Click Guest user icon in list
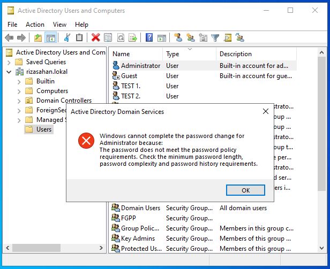Screen dimensions: 330x269 (x=116, y=75)
